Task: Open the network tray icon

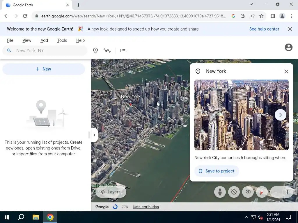Action: pos(253,217)
